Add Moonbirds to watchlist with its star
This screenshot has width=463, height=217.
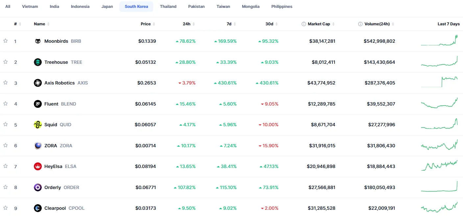click(5, 41)
